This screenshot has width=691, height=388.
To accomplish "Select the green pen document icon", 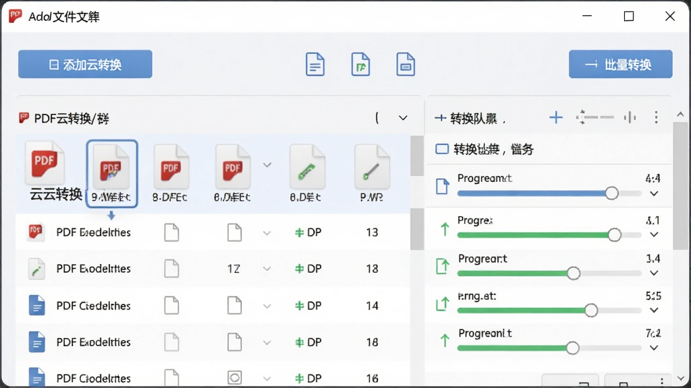I will [307, 168].
